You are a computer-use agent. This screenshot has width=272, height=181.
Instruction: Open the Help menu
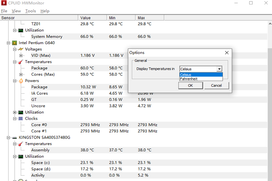[x=45, y=11]
